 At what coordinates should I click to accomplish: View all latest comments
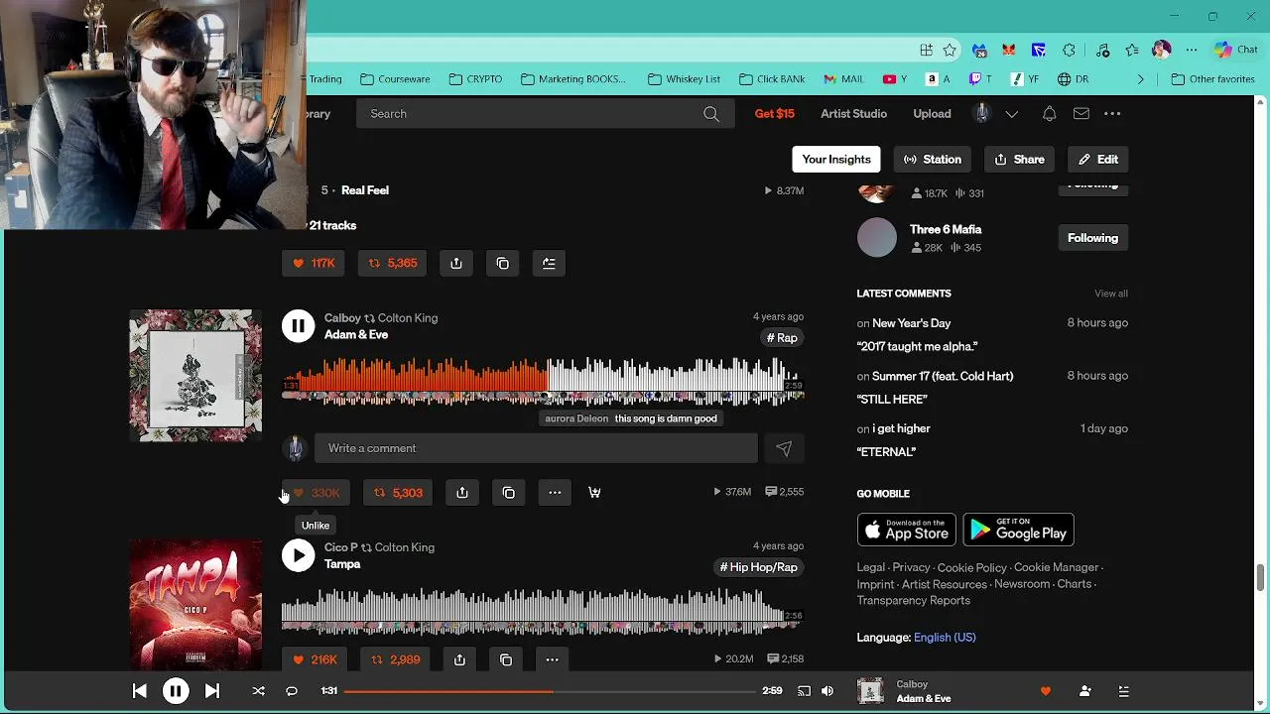1111,294
